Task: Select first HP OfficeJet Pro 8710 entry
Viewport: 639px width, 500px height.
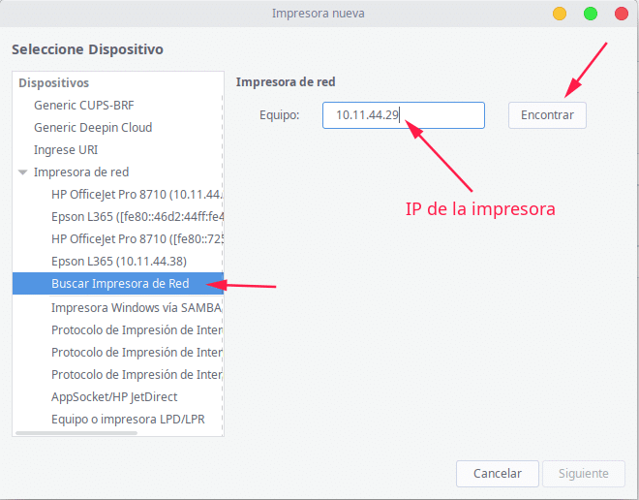Action: click(136, 195)
